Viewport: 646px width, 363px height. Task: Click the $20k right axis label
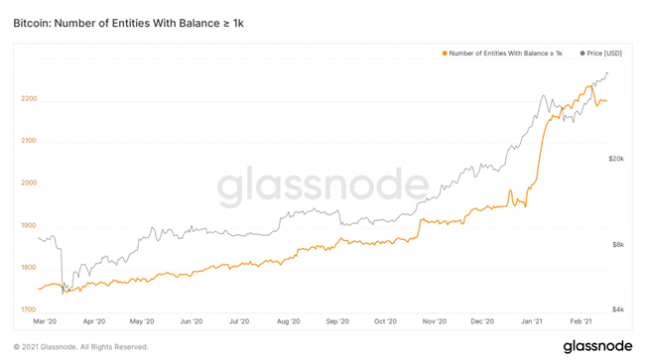[616, 159]
